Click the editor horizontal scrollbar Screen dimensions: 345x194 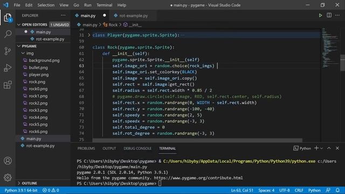click(197, 140)
